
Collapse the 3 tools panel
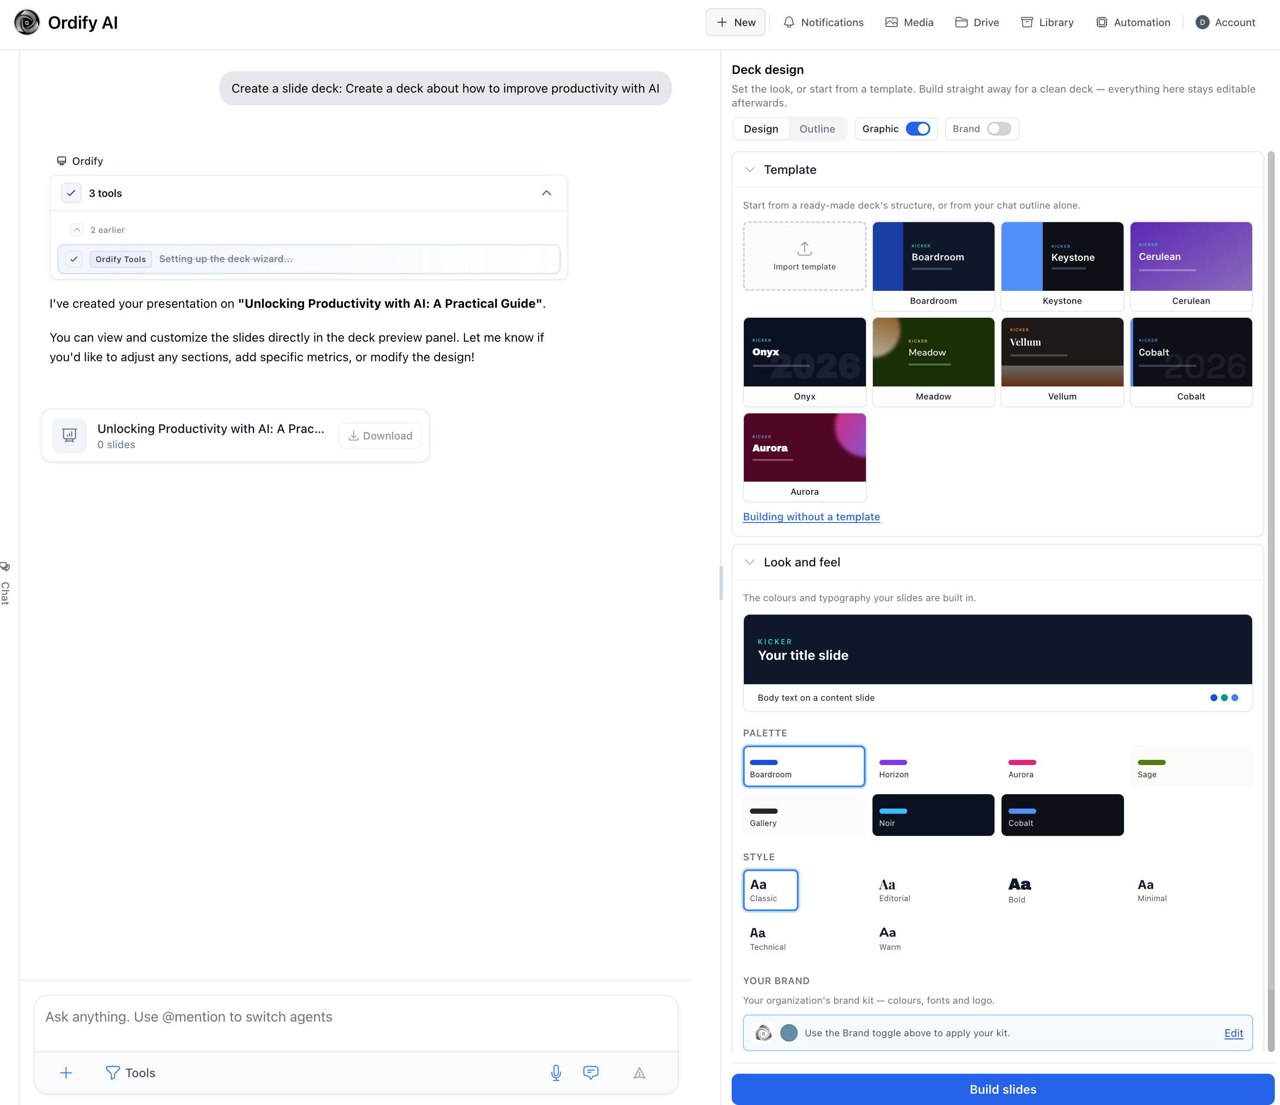[x=547, y=193]
